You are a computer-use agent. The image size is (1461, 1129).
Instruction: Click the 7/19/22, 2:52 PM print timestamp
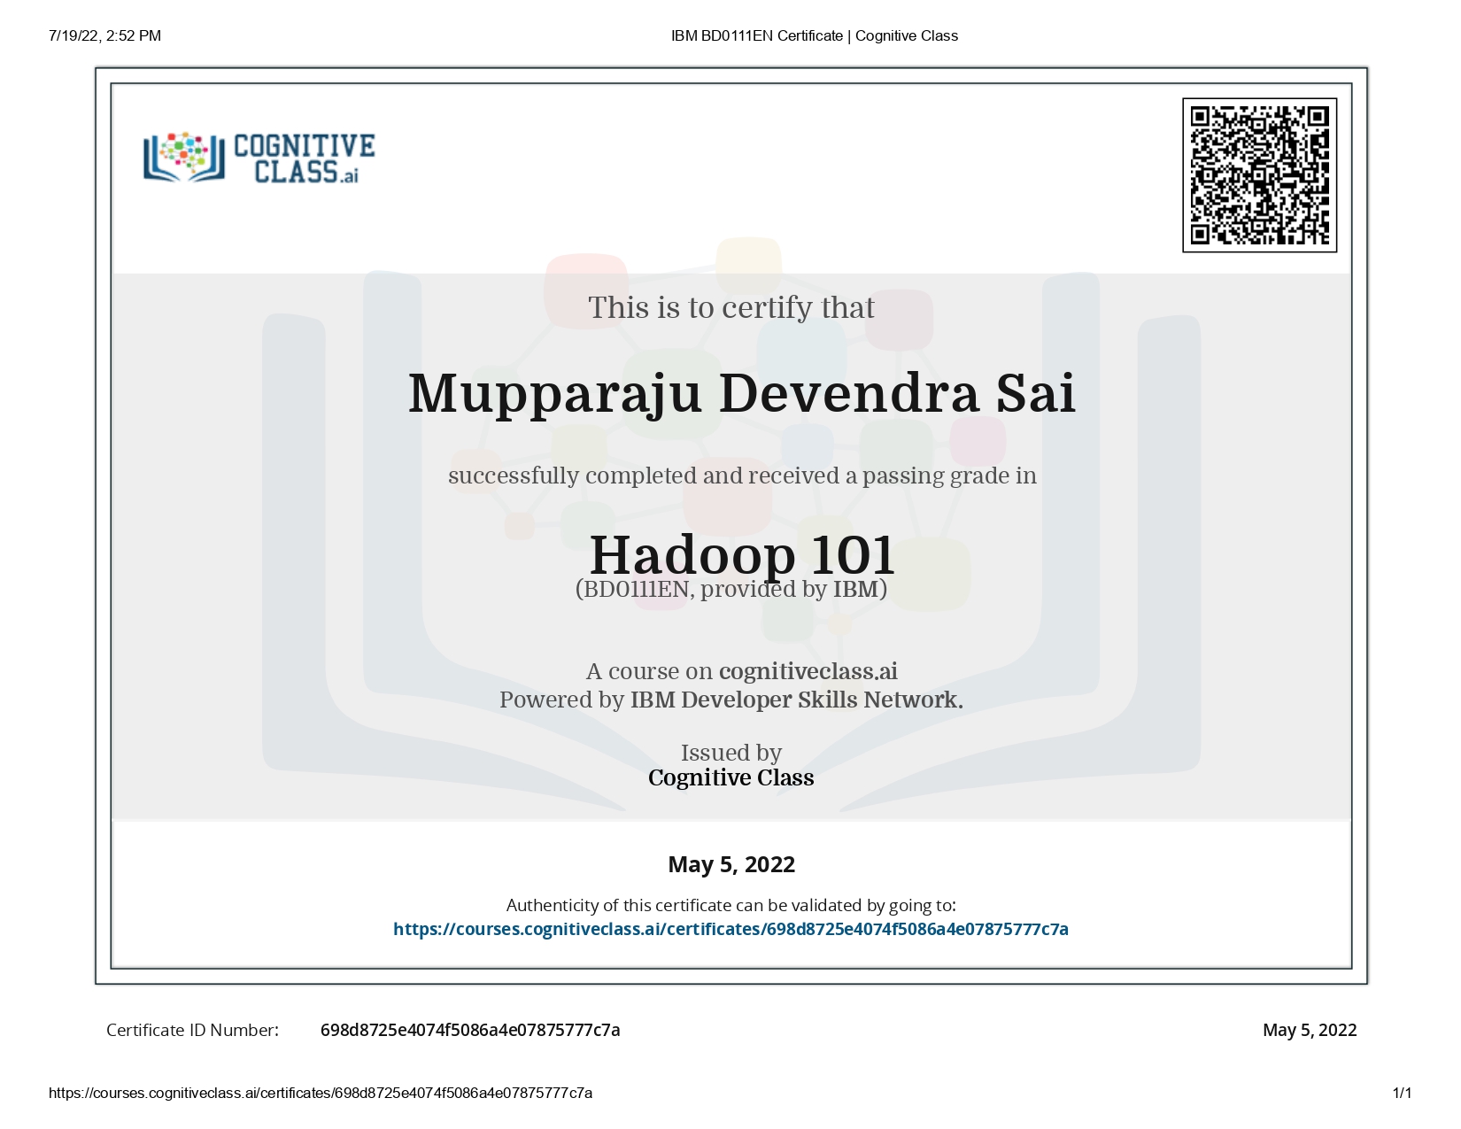105,35
